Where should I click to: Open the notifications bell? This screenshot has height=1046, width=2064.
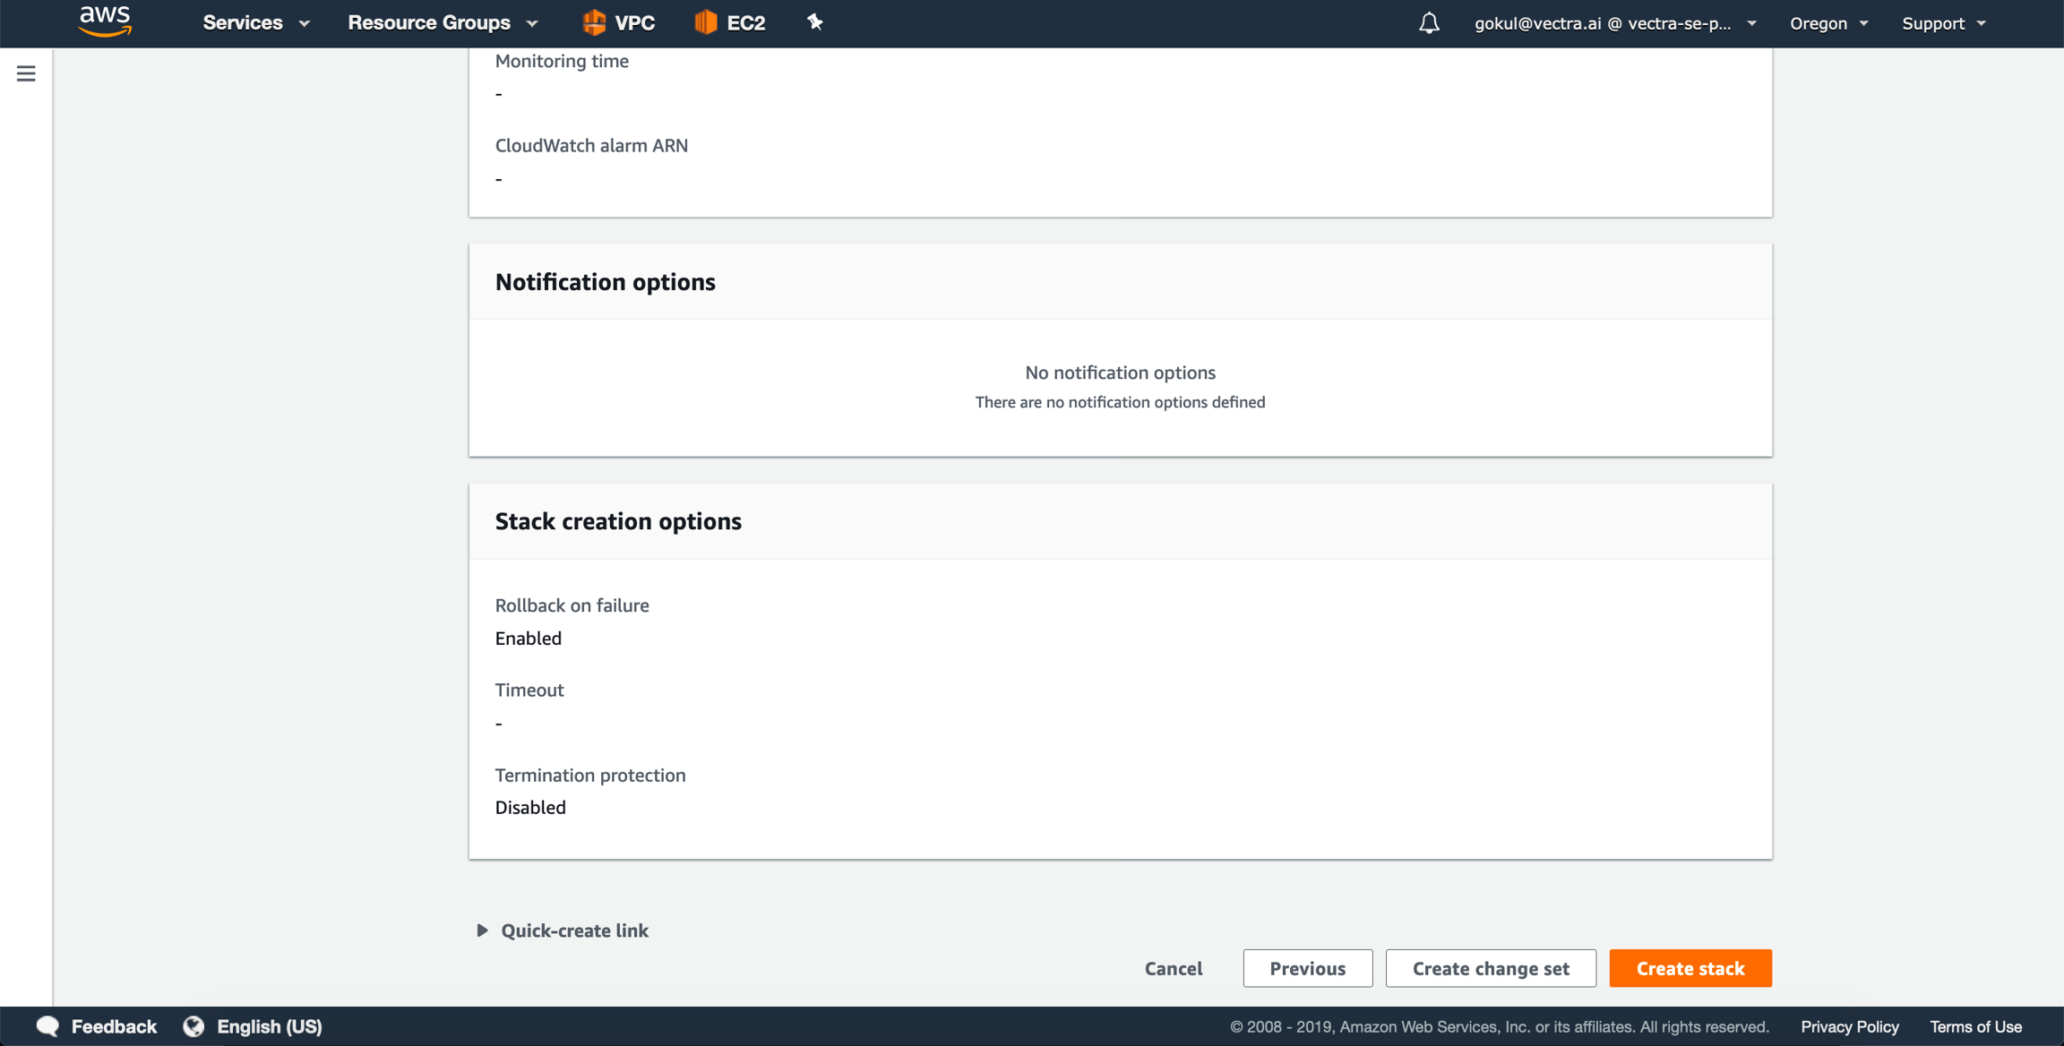coord(1429,23)
